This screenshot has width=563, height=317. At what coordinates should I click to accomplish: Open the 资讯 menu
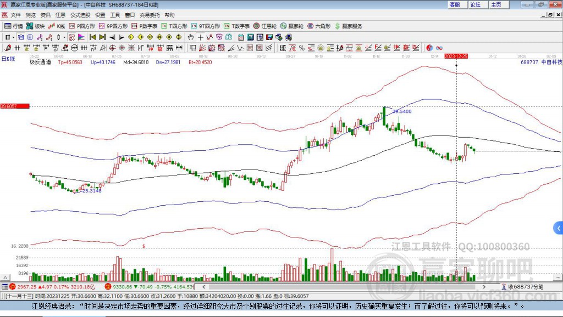45,15
